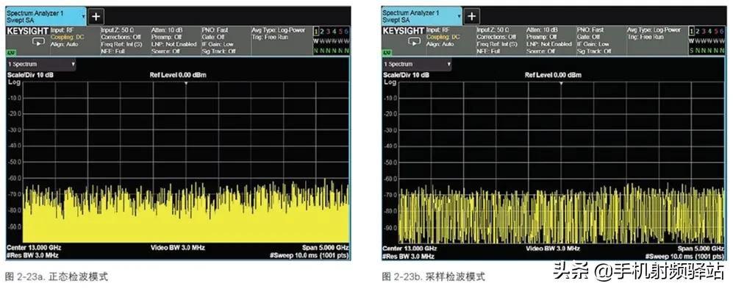
Task: Click 'Corrections: Off' in the Fig 2-23a analyzer
Action: pos(121,37)
